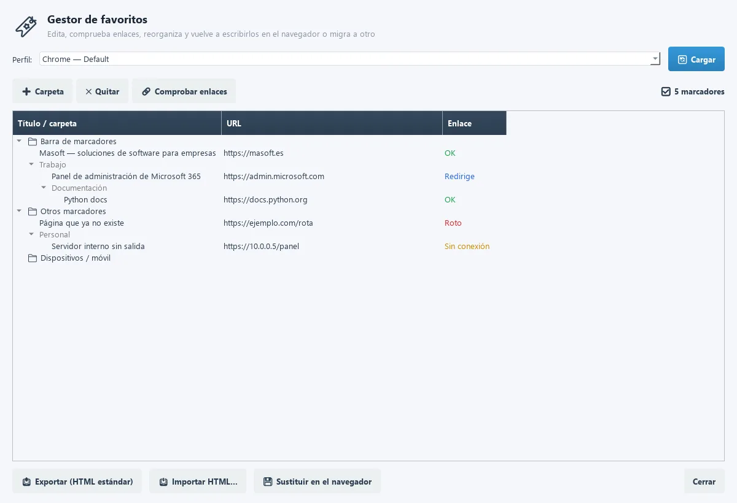Viewport: 737px width, 503px height.
Task: Click the Otros marcadores folder icon
Action: click(x=33, y=212)
